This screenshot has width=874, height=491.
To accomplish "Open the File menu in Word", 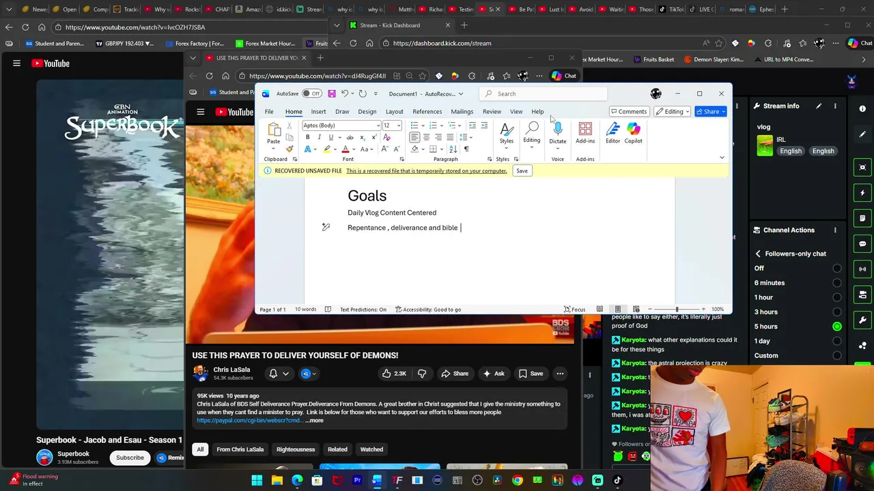I will [x=269, y=112].
